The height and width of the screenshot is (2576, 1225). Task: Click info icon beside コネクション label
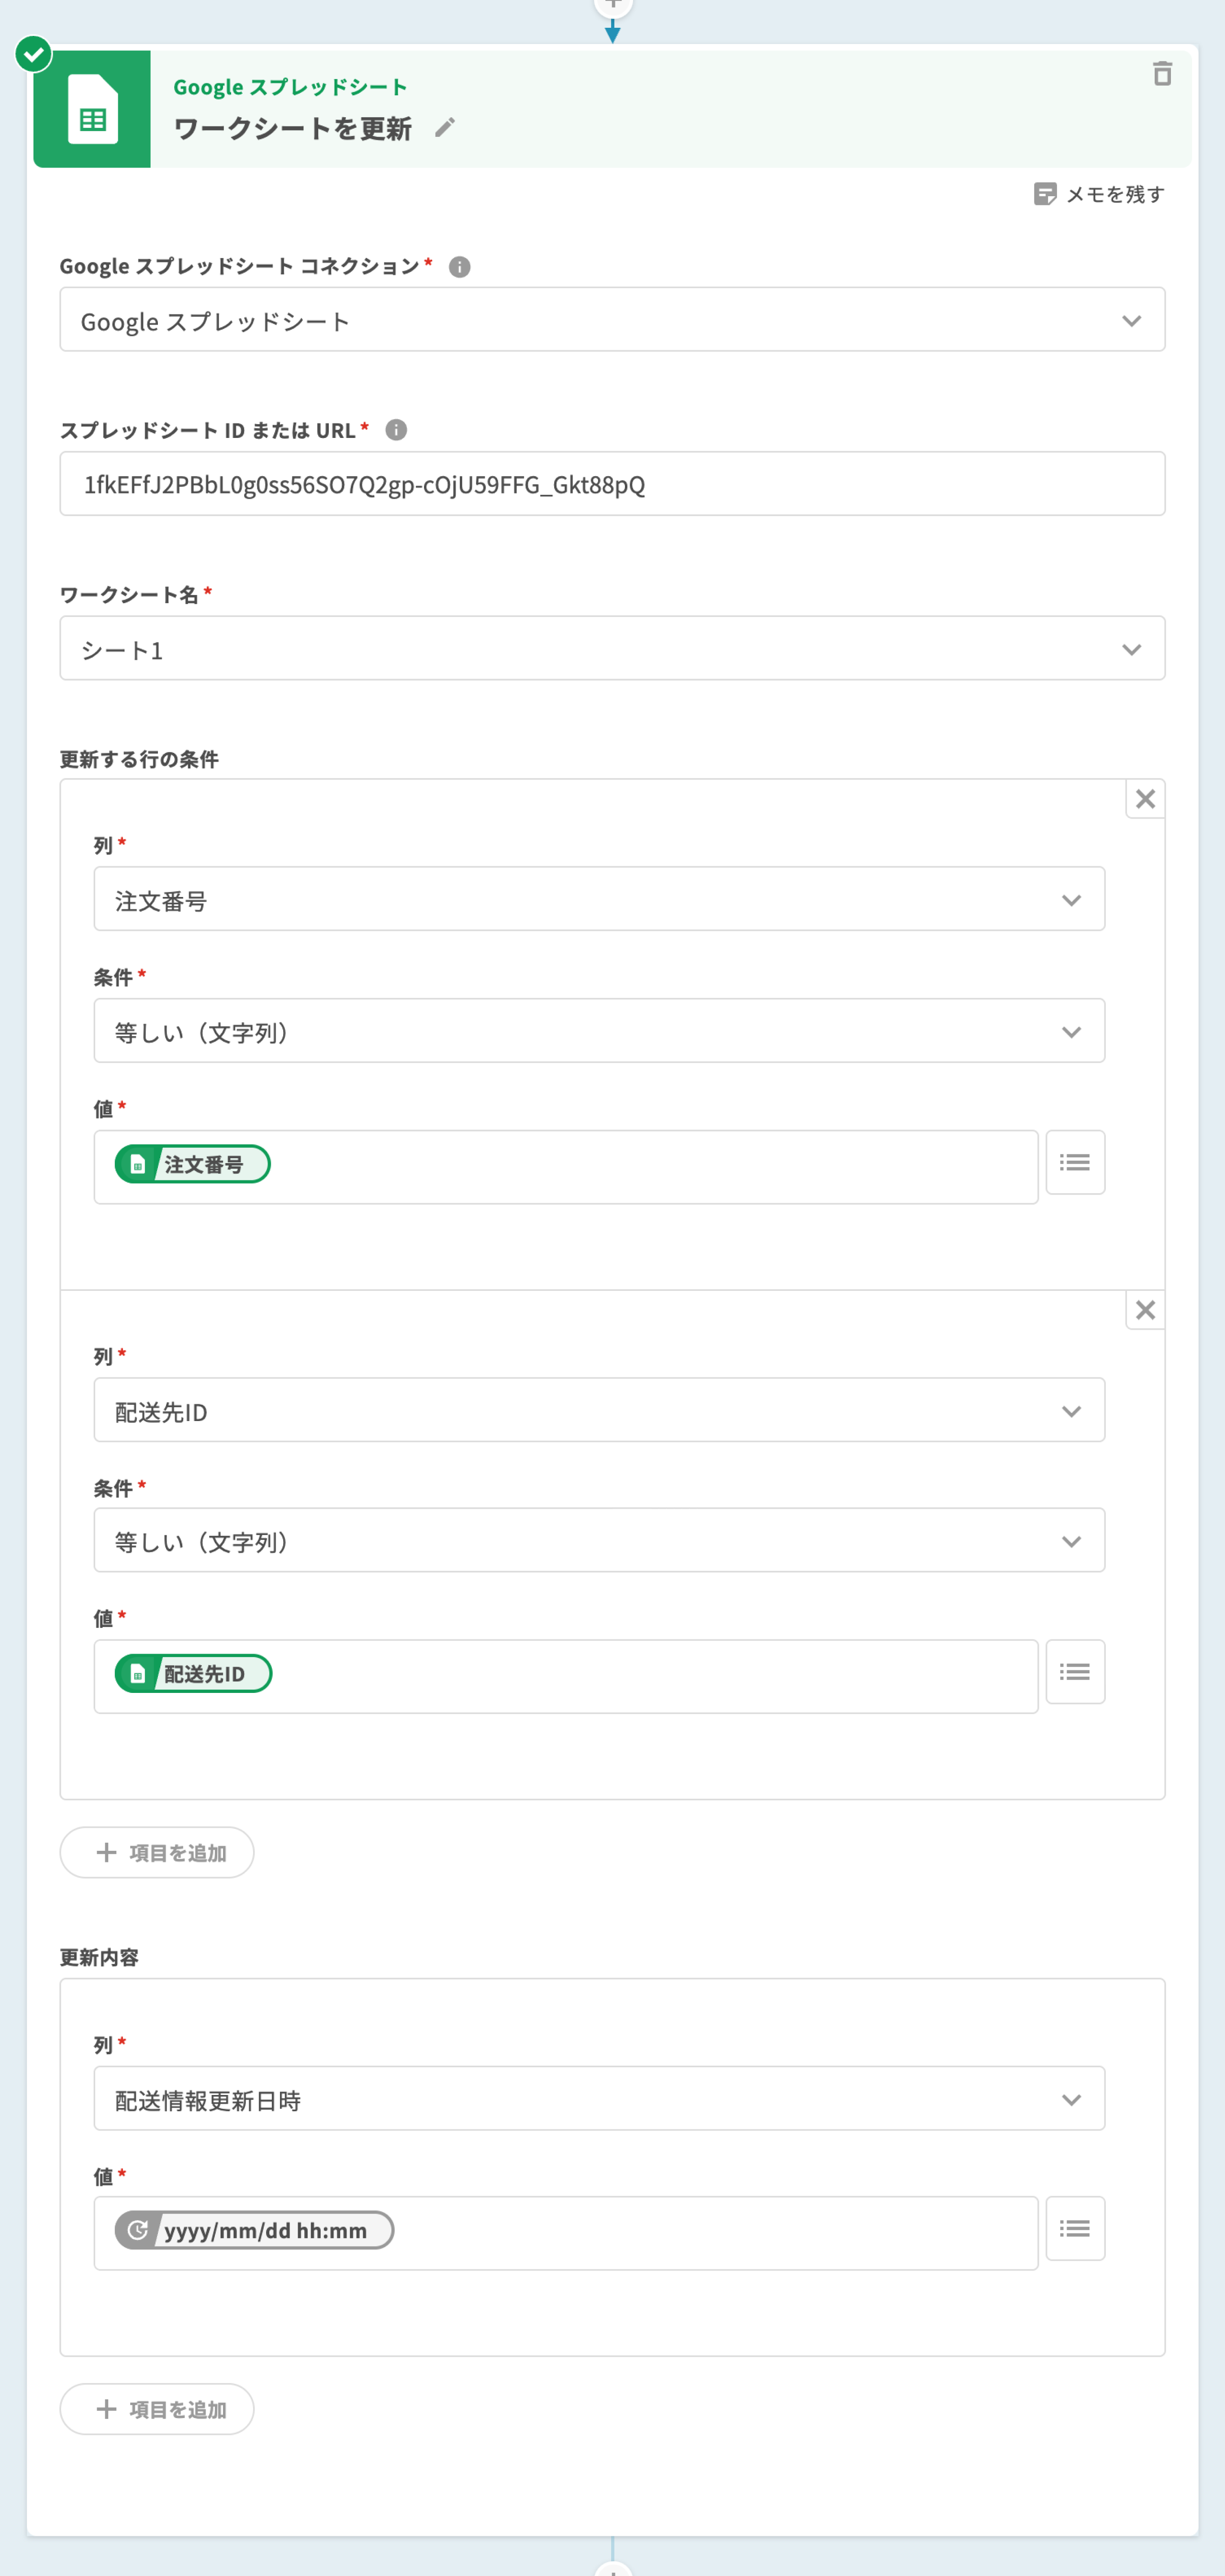pos(459,267)
